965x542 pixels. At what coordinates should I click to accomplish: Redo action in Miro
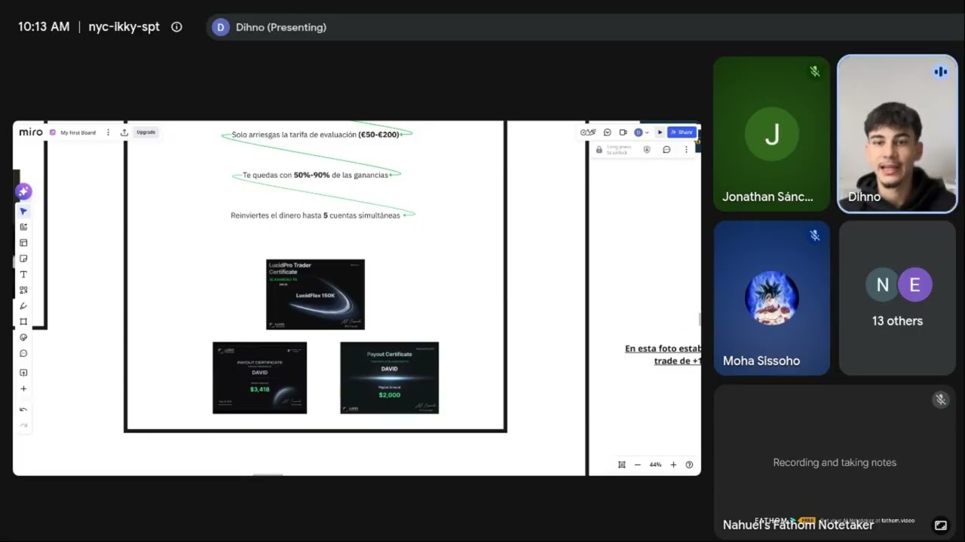pyautogui.click(x=23, y=425)
